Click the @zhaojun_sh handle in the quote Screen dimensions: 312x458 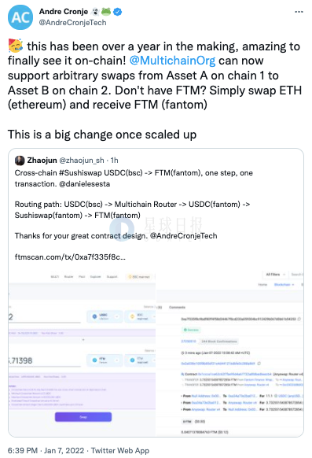pos(82,161)
